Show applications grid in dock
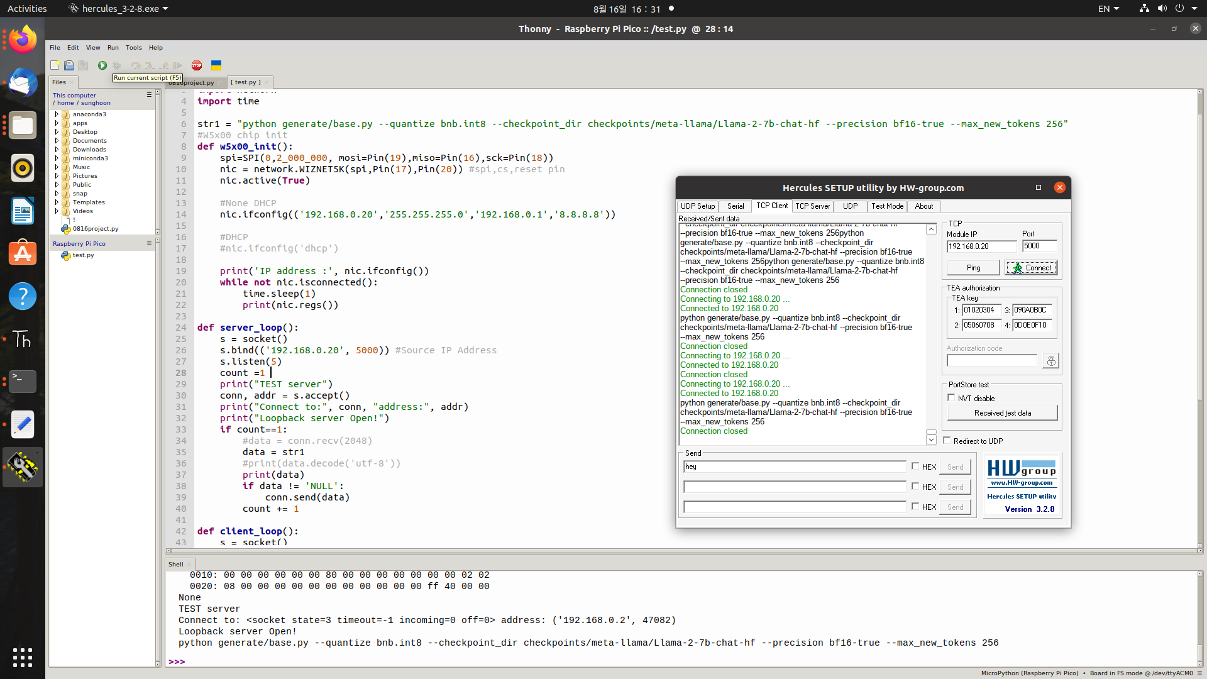This screenshot has width=1207, height=679. click(x=23, y=657)
